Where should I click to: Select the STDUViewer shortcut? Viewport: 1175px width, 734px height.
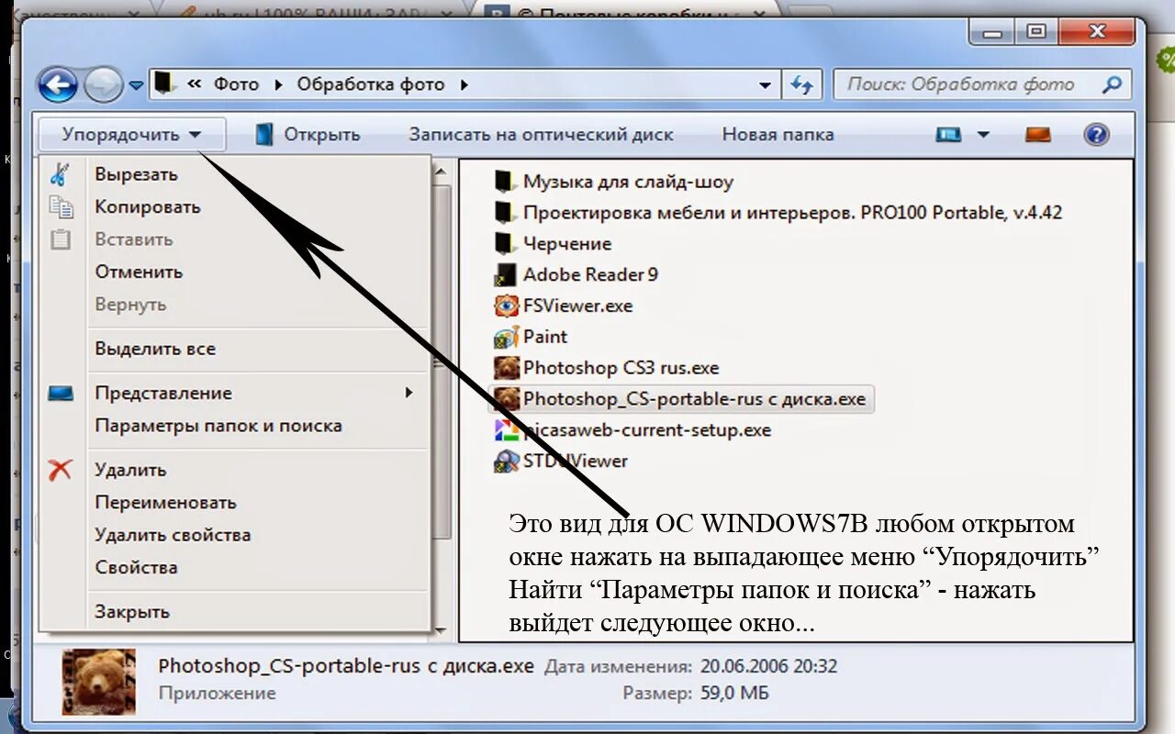click(561, 462)
